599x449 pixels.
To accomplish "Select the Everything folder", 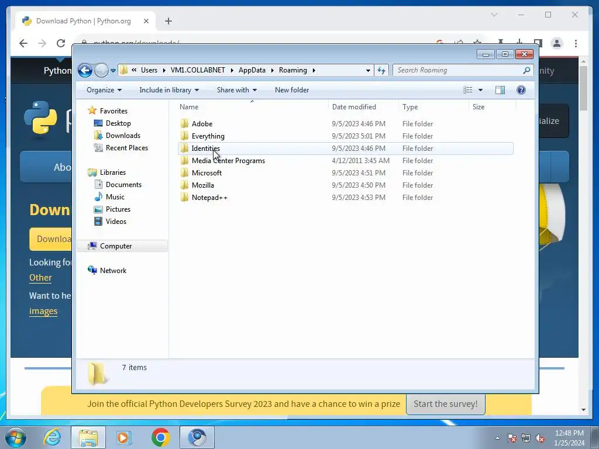I will tap(208, 136).
